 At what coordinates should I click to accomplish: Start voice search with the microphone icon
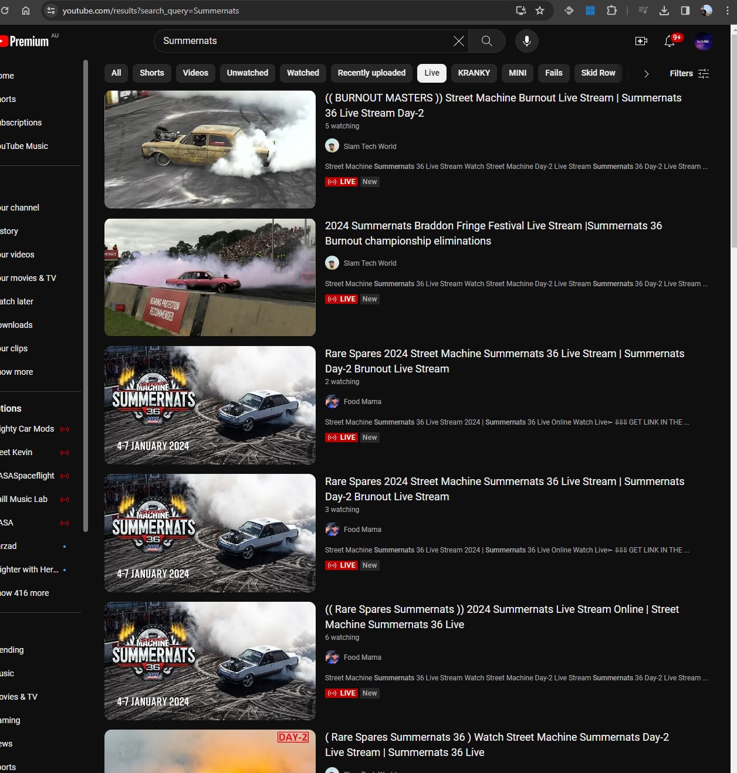pyautogui.click(x=527, y=41)
